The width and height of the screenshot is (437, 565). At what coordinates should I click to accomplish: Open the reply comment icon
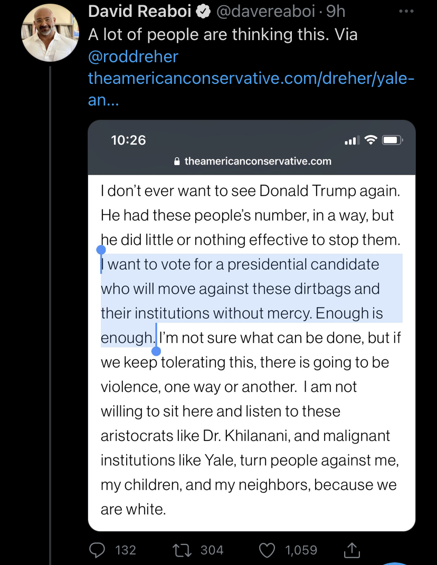click(x=97, y=550)
